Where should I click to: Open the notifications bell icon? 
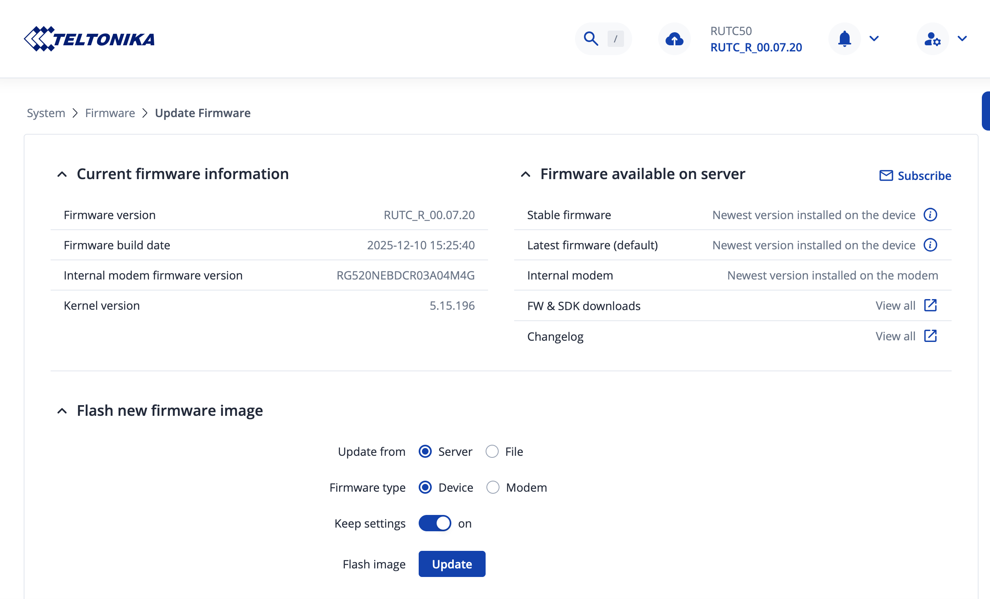coord(844,39)
